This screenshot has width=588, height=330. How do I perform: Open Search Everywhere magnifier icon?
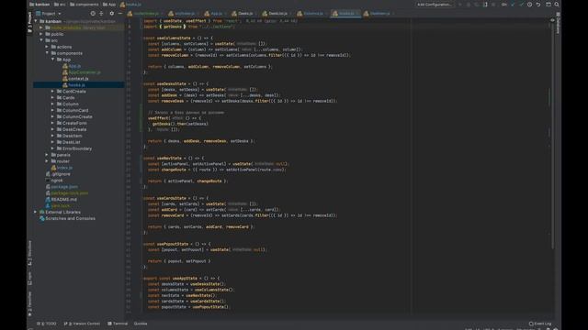557,5
